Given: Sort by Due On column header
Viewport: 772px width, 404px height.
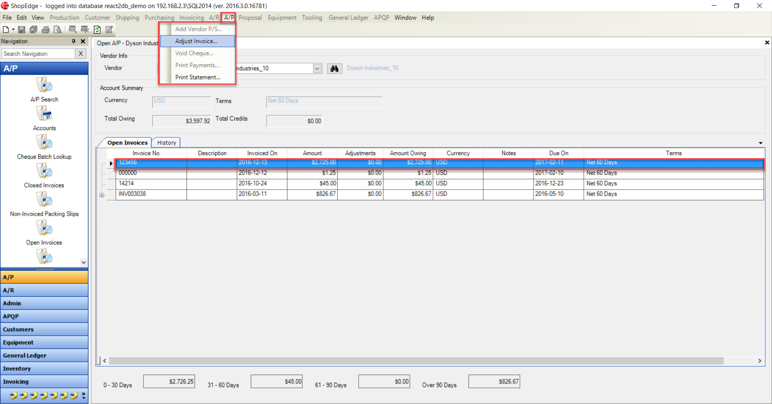Looking at the screenshot, I should (558, 153).
